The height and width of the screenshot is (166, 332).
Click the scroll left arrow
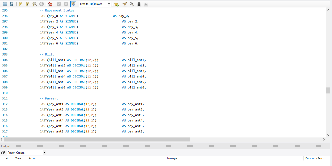click(2, 140)
